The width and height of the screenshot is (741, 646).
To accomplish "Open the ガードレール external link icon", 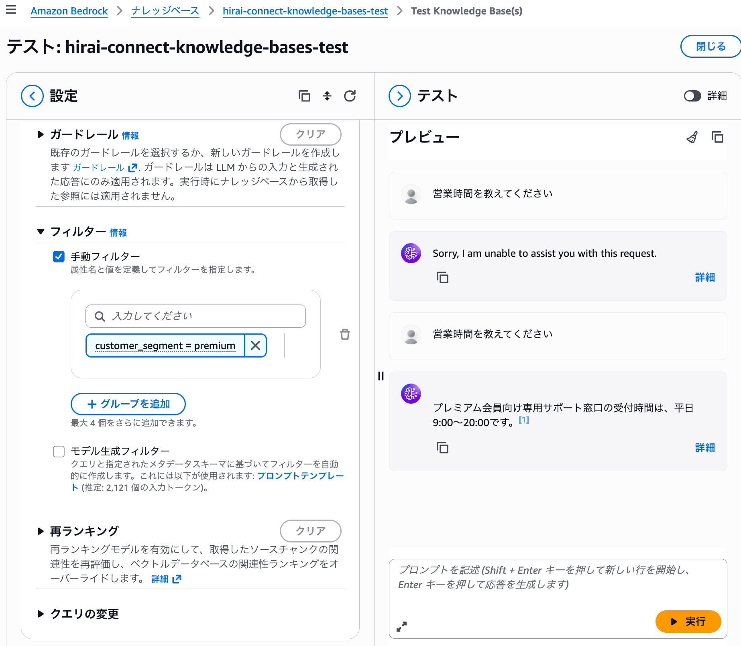I will click(132, 167).
